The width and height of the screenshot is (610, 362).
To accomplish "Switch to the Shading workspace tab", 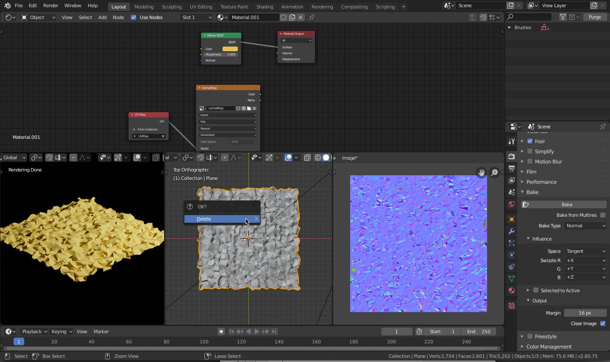I will [265, 7].
